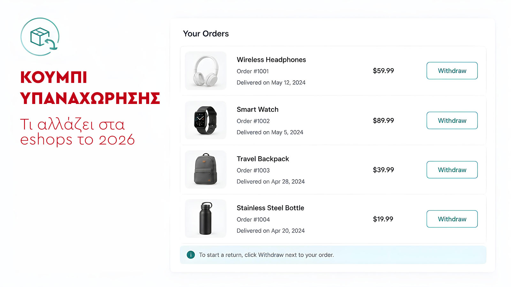Select the Smart Watch title
511x287 pixels.
click(x=257, y=109)
